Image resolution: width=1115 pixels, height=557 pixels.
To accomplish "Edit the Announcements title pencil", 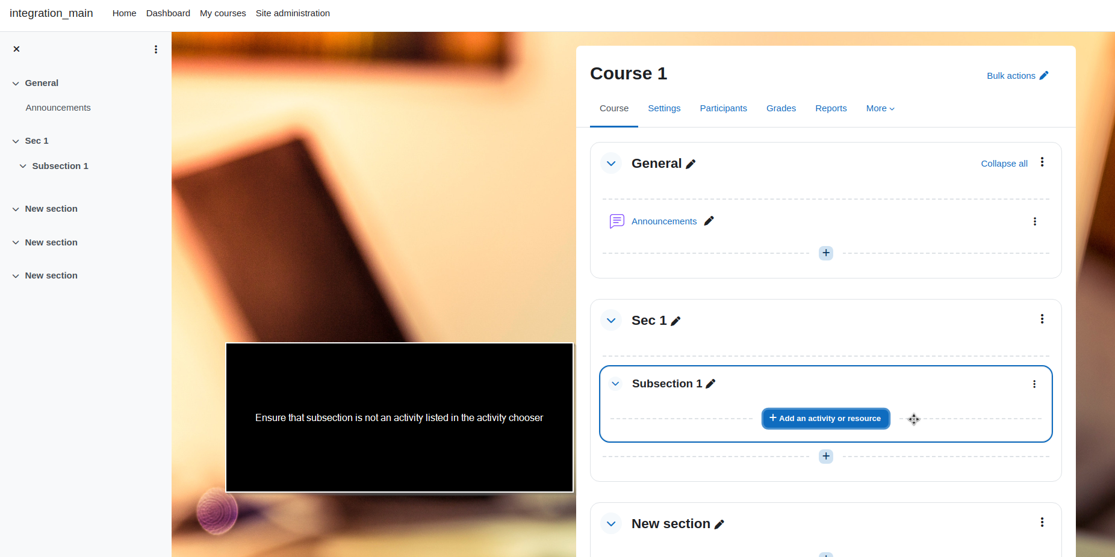I will pos(709,221).
